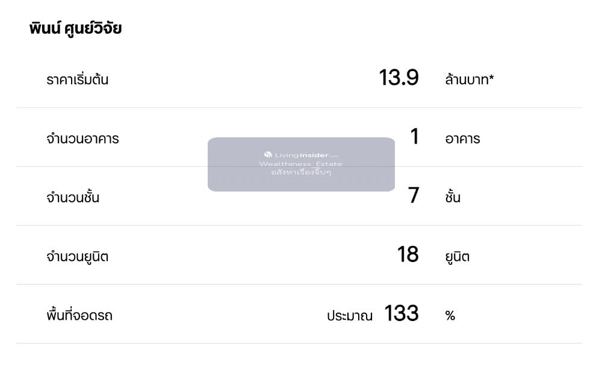This screenshot has height=368, width=602.
Task: Click the % symbol in the parking row
Action: pyautogui.click(x=450, y=316)
